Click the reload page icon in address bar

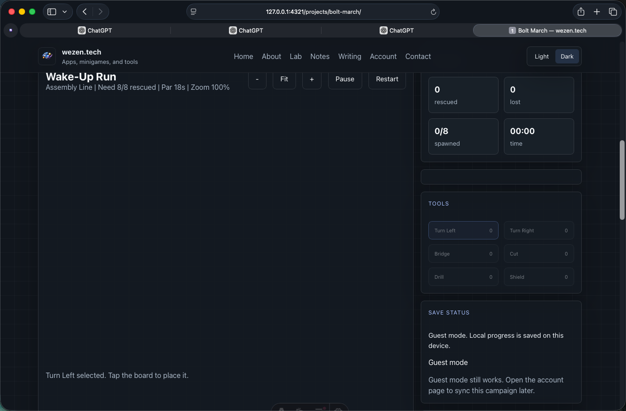pos(433,12)
